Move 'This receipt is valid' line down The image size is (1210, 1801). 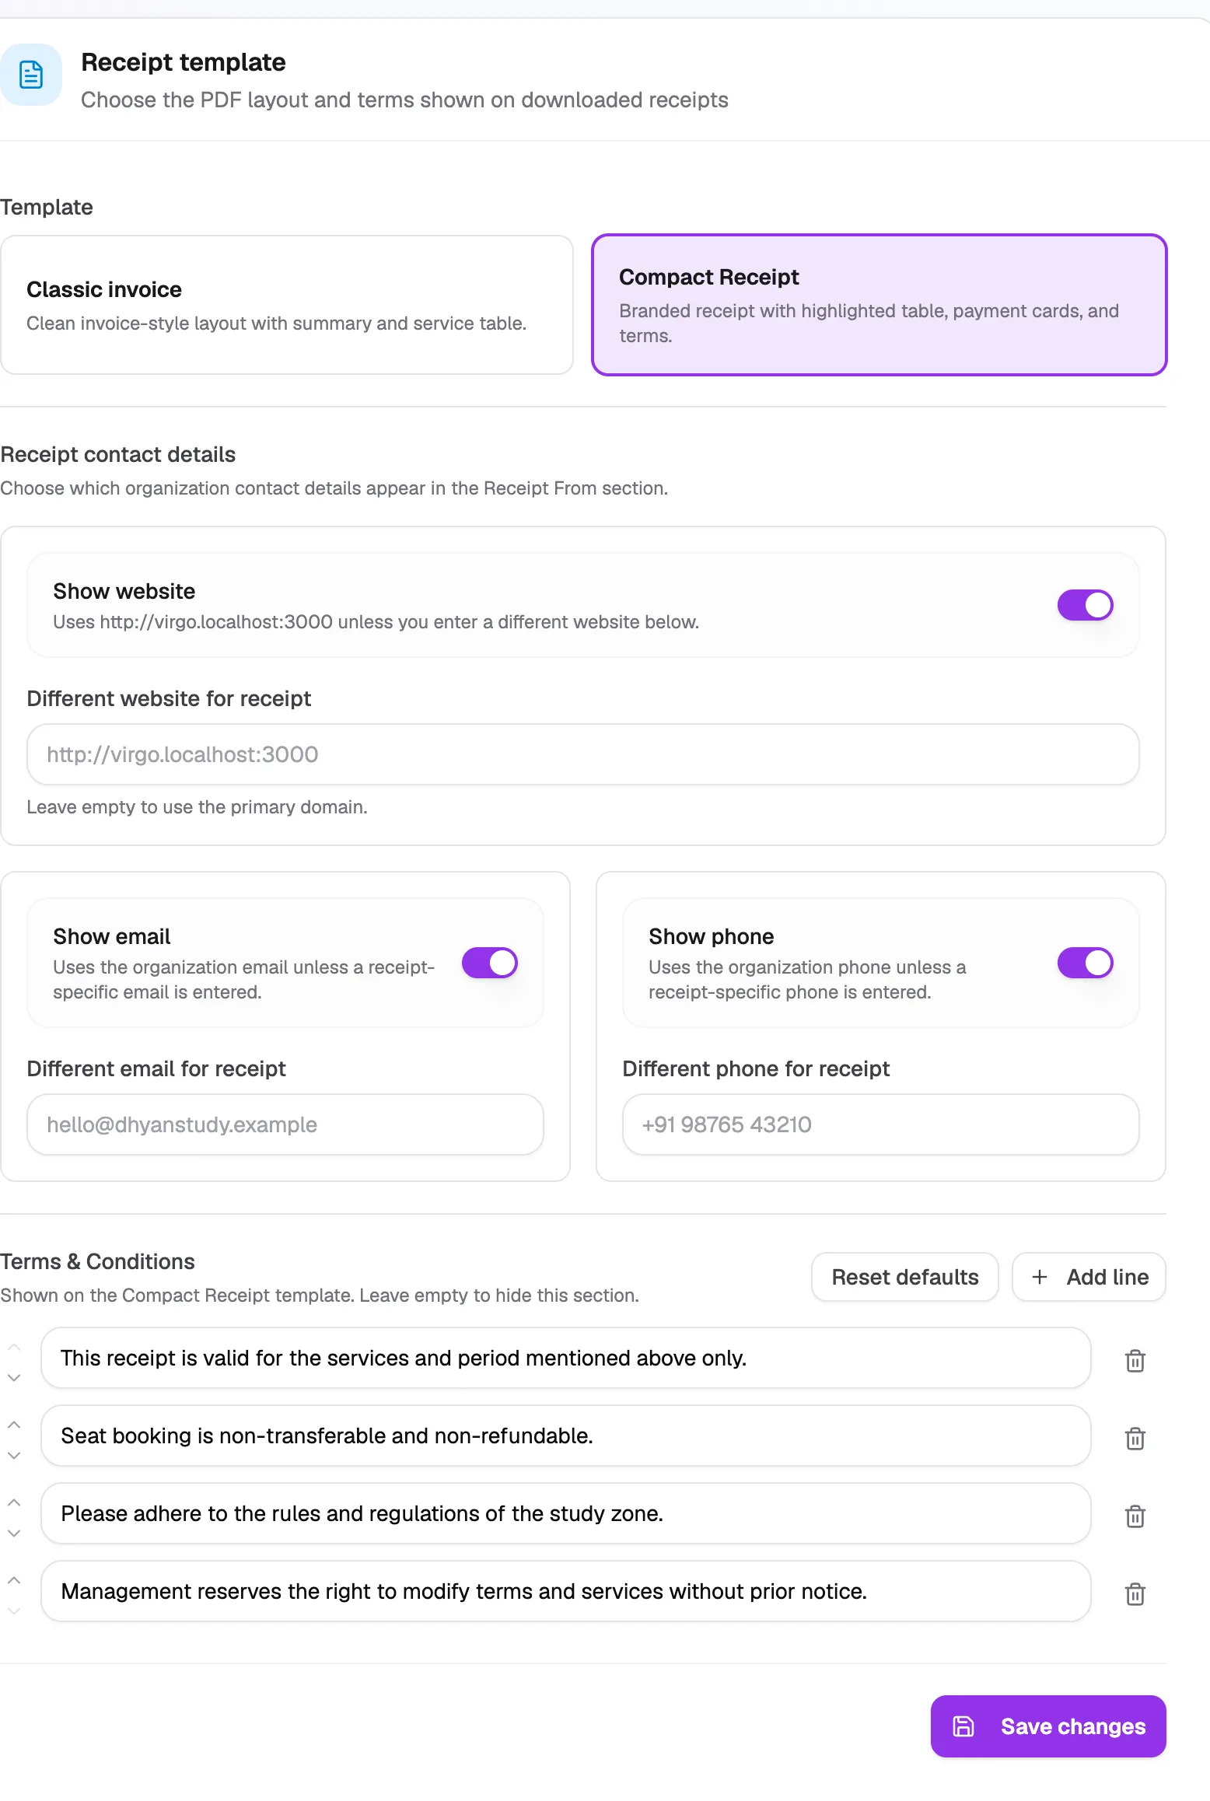click(x=14, y=1377)
